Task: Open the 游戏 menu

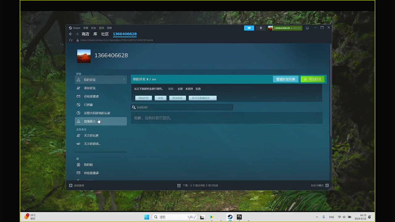Action: coord(102,28)
